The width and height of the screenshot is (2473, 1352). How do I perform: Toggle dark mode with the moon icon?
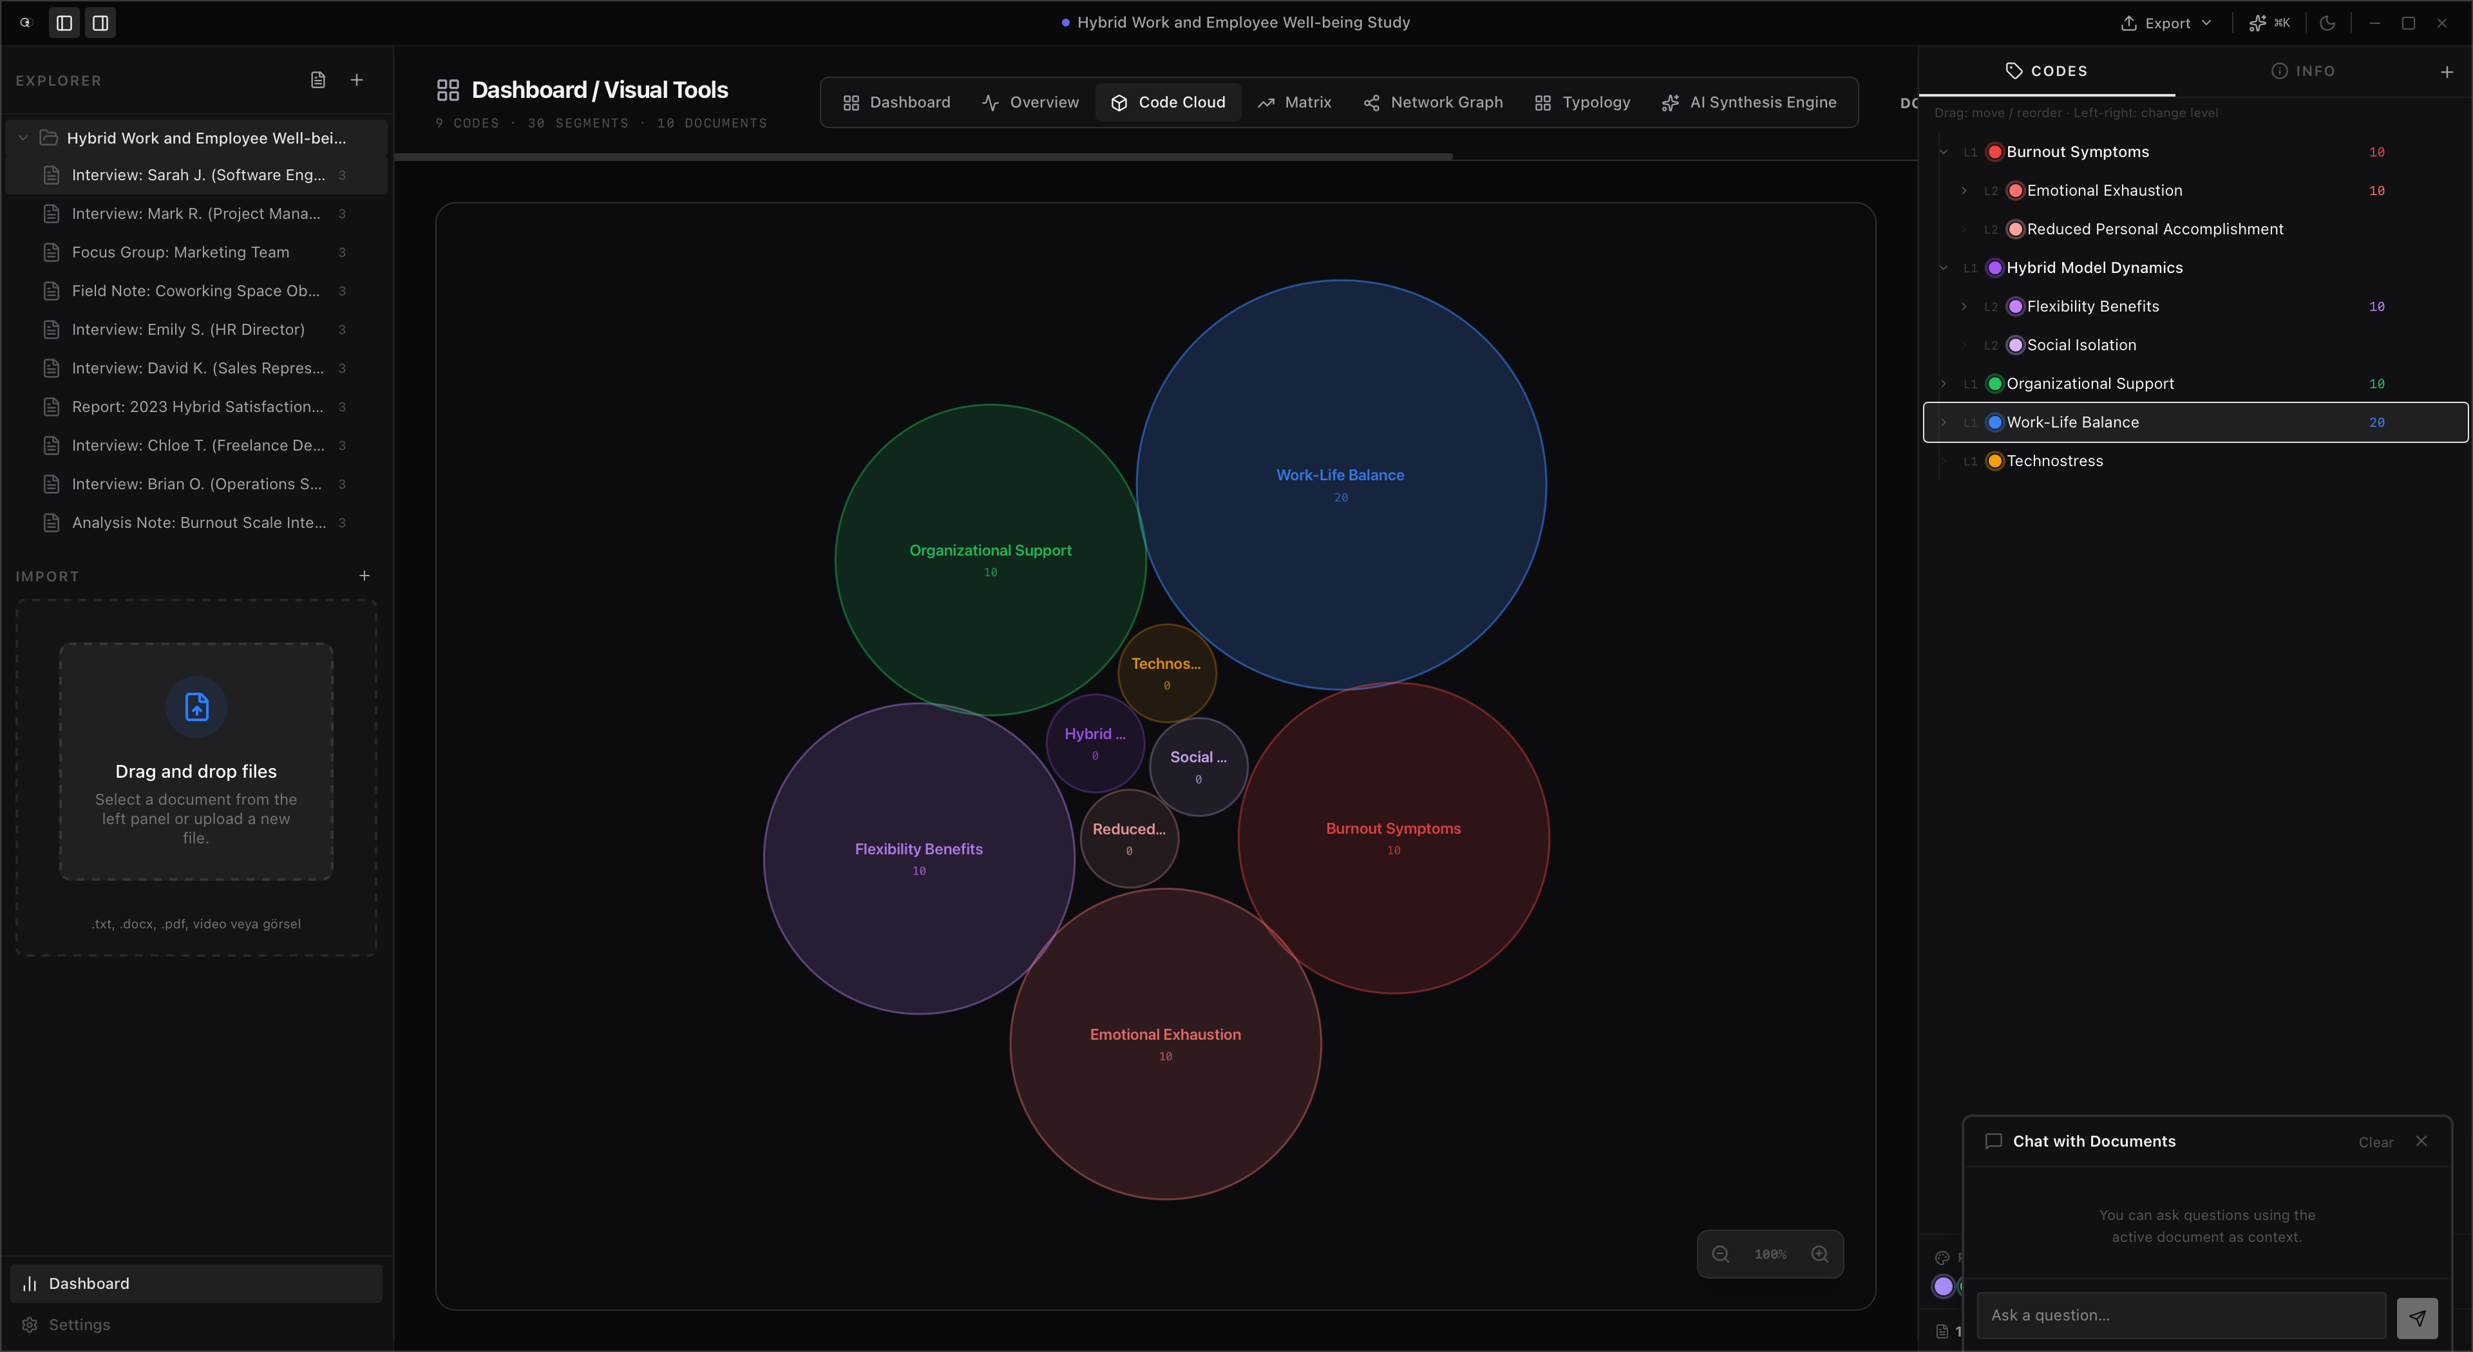(2328, 22)
